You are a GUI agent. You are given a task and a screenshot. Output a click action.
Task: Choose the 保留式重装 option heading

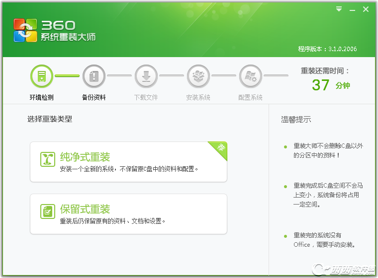click(x=85, y=209)
